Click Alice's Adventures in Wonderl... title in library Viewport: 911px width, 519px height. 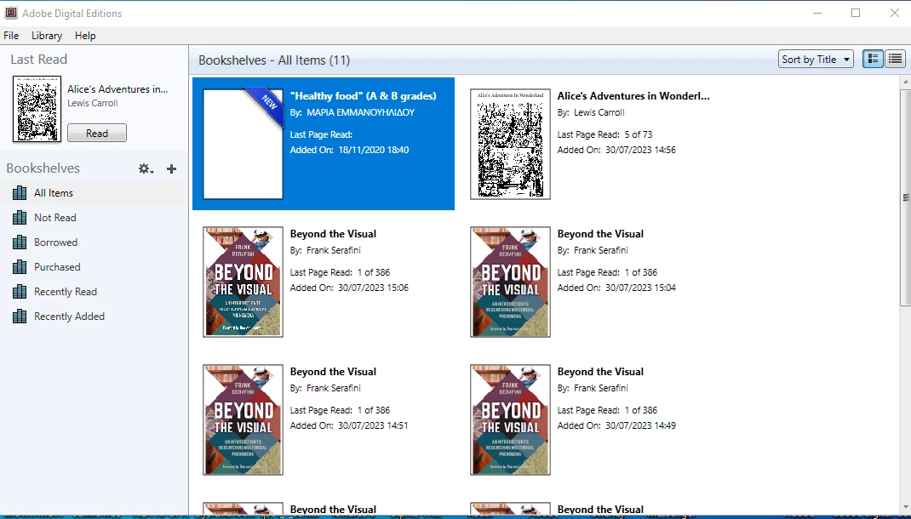(633, 96)
